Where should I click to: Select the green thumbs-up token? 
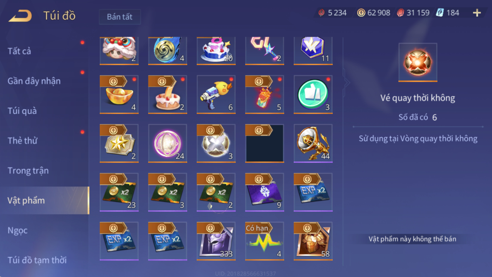(313, 94)
